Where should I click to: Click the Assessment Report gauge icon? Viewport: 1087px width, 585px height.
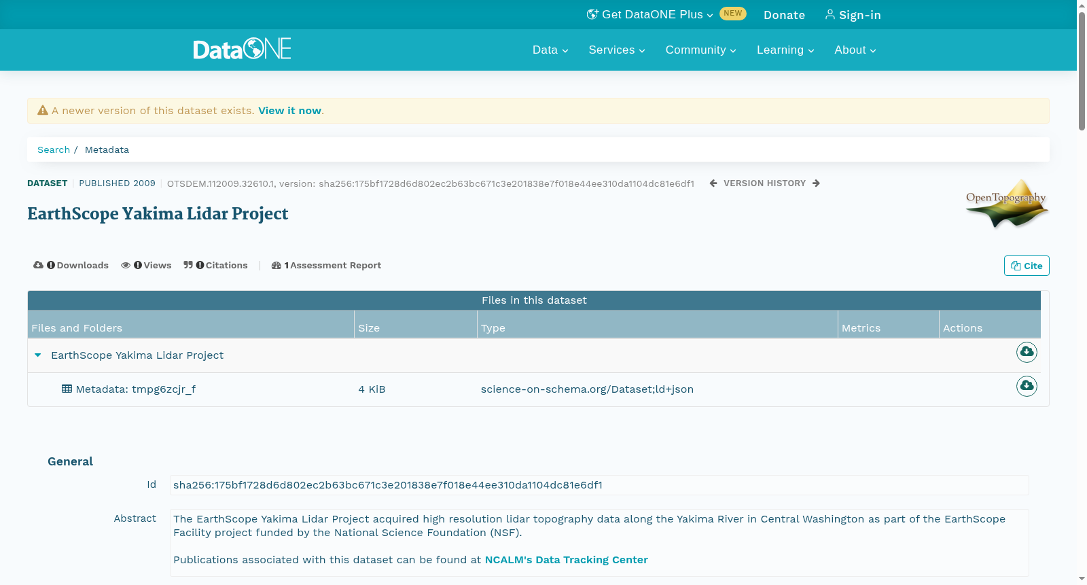[x=276, y=266]
